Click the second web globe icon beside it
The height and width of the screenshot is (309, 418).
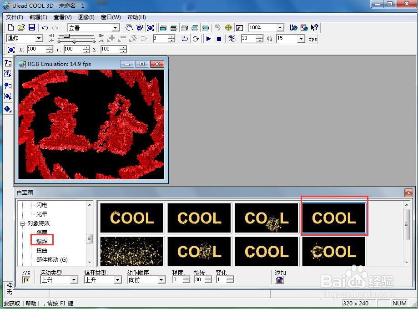[x=304, y=27]
